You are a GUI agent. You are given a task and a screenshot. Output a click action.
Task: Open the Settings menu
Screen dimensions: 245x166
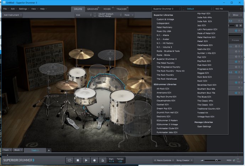click(x=24, y=9)
